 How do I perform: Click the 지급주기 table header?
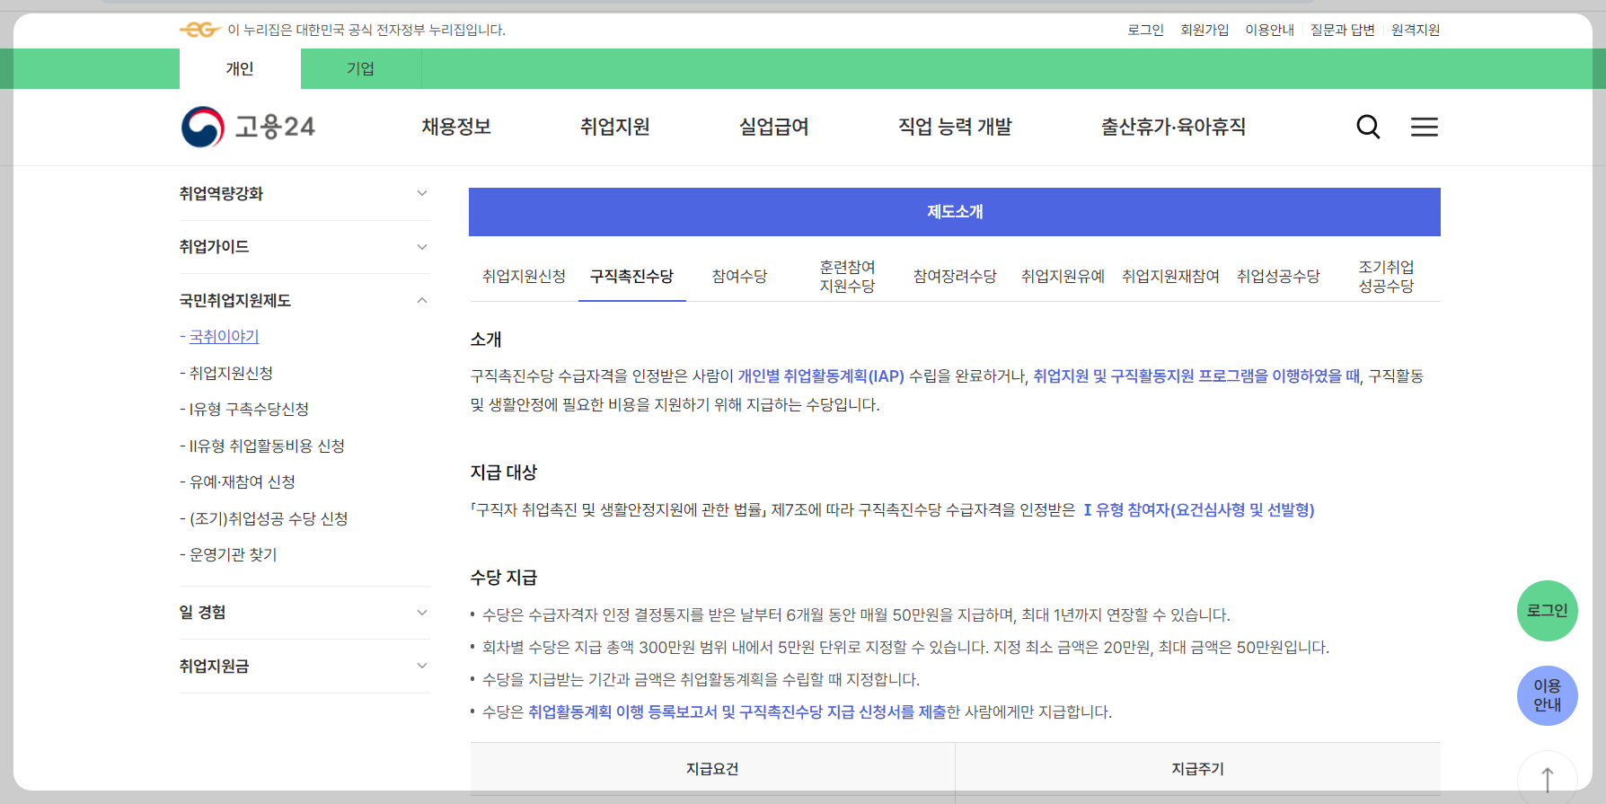(x=1198, y=769)
